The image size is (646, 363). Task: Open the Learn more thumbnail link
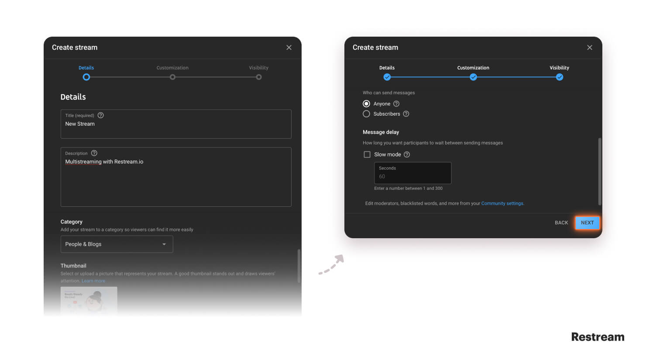pyautogui.click(x=93, y=281)
